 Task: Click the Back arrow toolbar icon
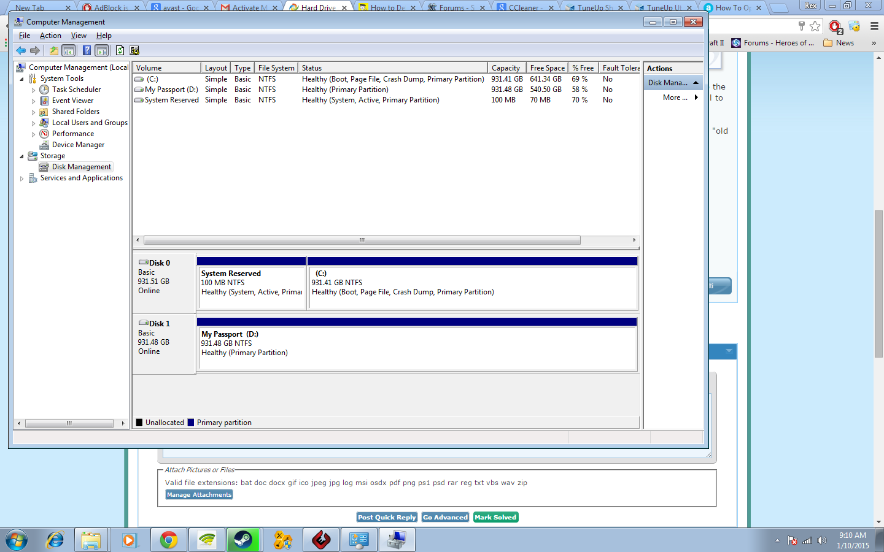(21, 50)
